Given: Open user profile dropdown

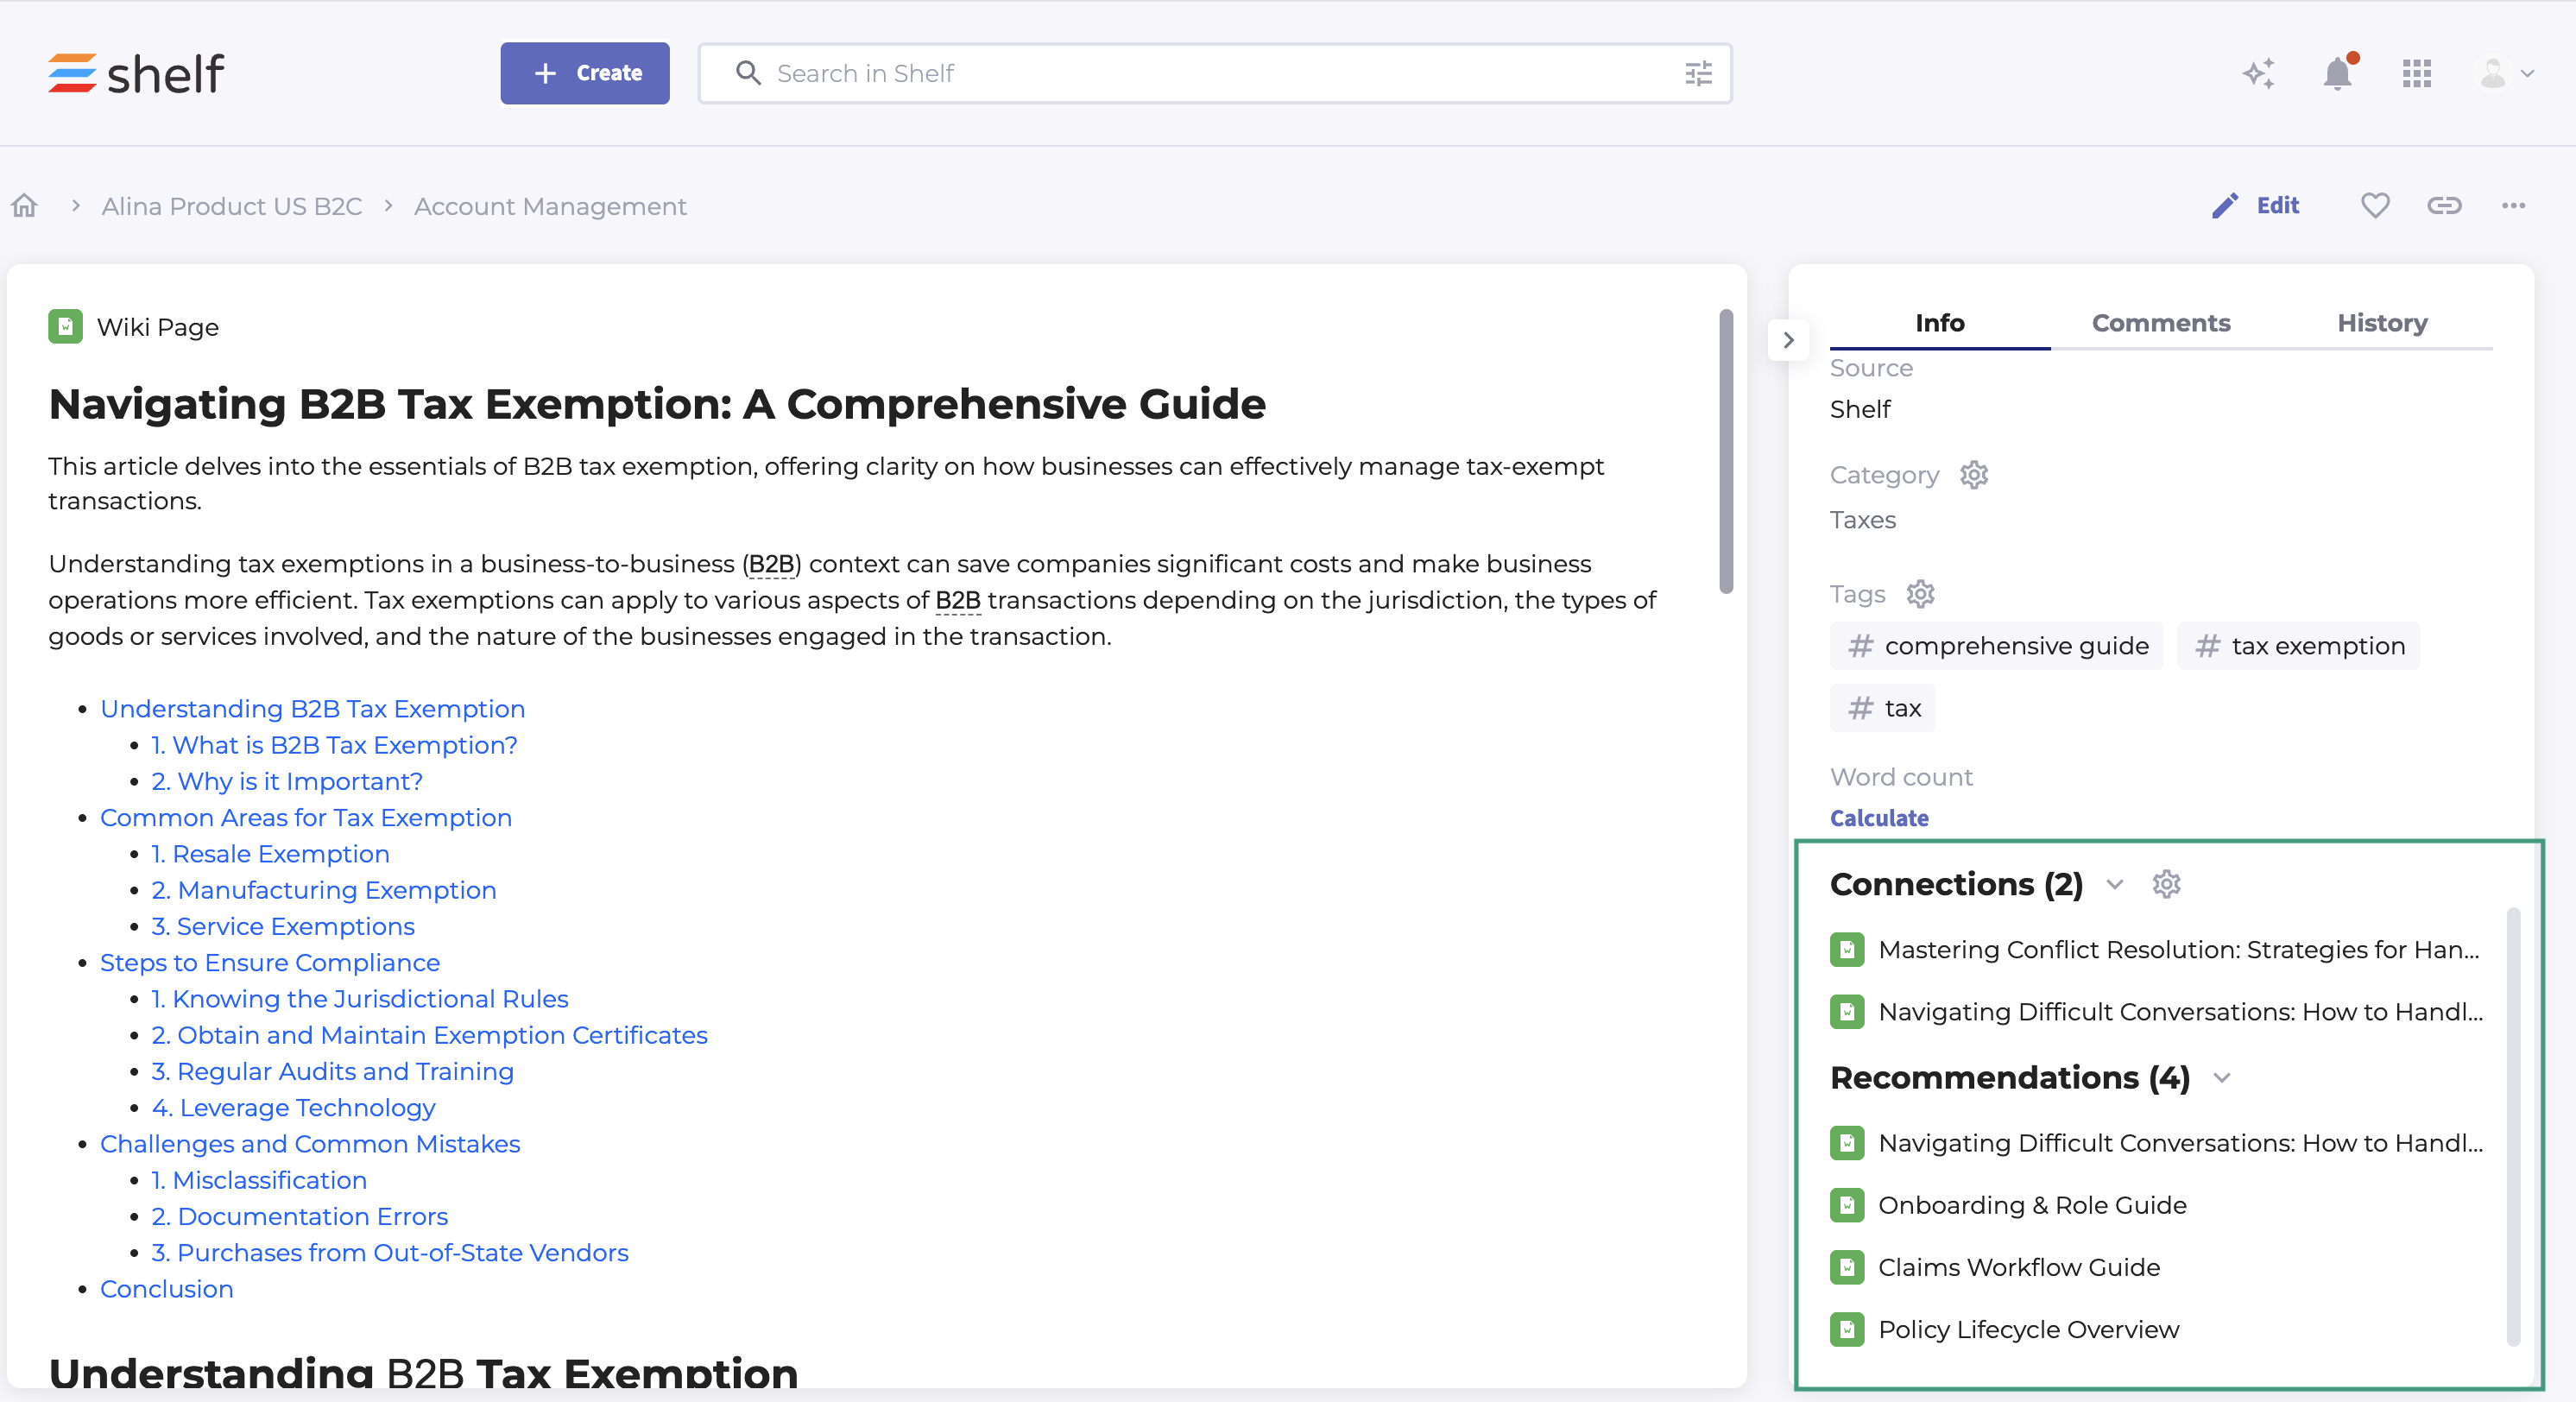Looking at the screenshot, I should [x=2507, y=73].
